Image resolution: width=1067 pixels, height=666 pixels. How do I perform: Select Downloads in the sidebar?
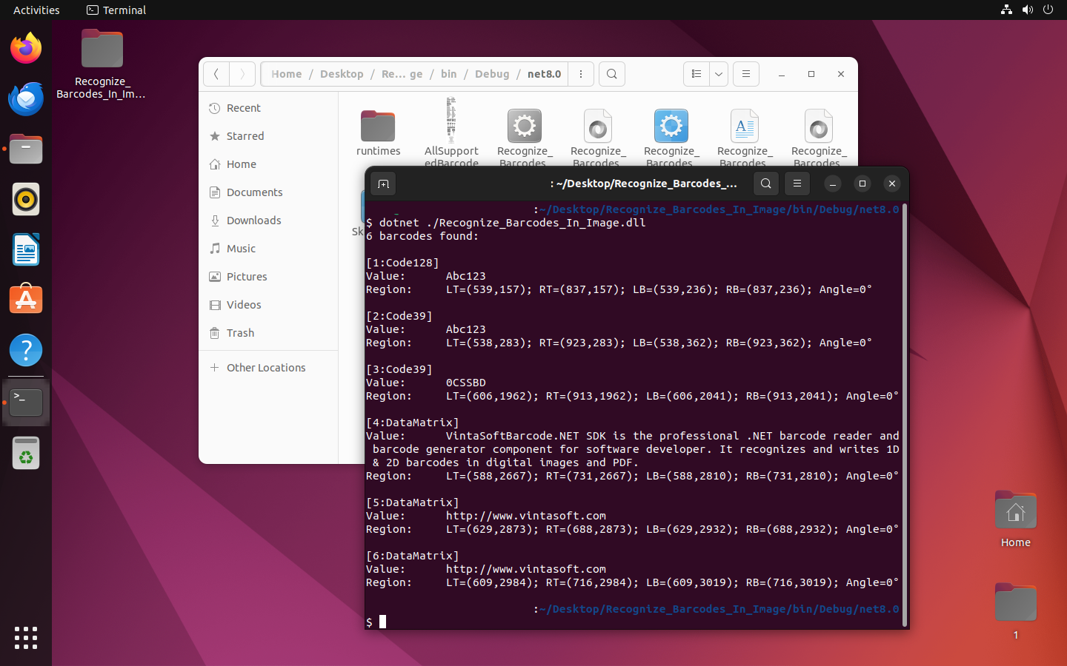coord(253,221)
